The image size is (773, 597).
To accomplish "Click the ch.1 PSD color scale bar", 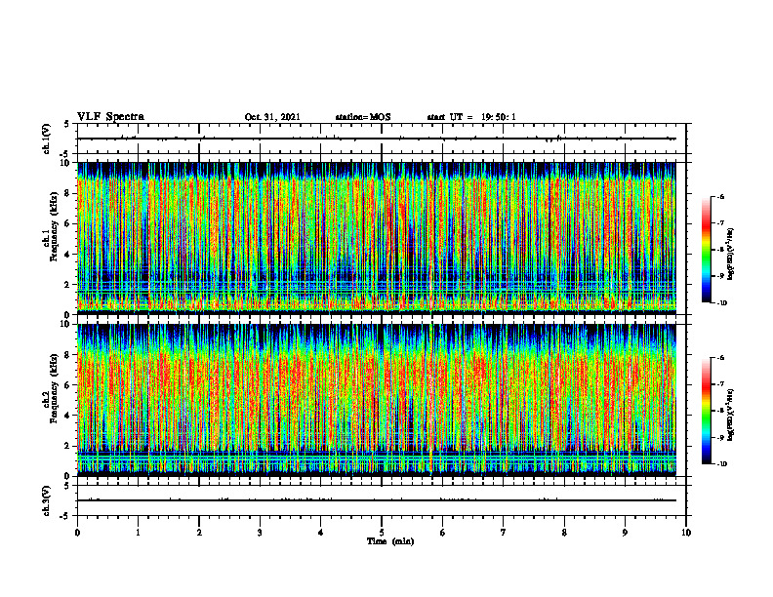I will [x=706, y=250].
